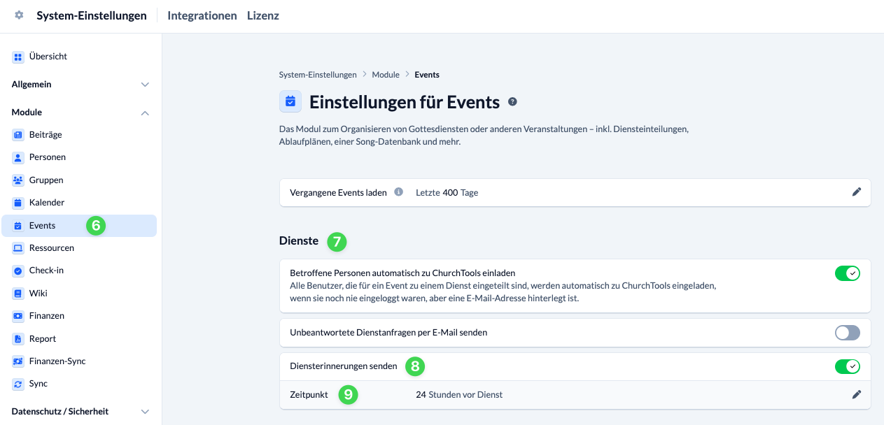The width and height of the screenshot is (884, 425).
Task: Collapse the Module section chevron
Action: click(145, 113)
